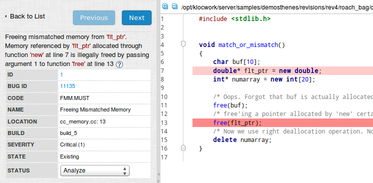Click the file path above the code
The height and width of the screenshot is (183, 373).
(x=277, y=7)
